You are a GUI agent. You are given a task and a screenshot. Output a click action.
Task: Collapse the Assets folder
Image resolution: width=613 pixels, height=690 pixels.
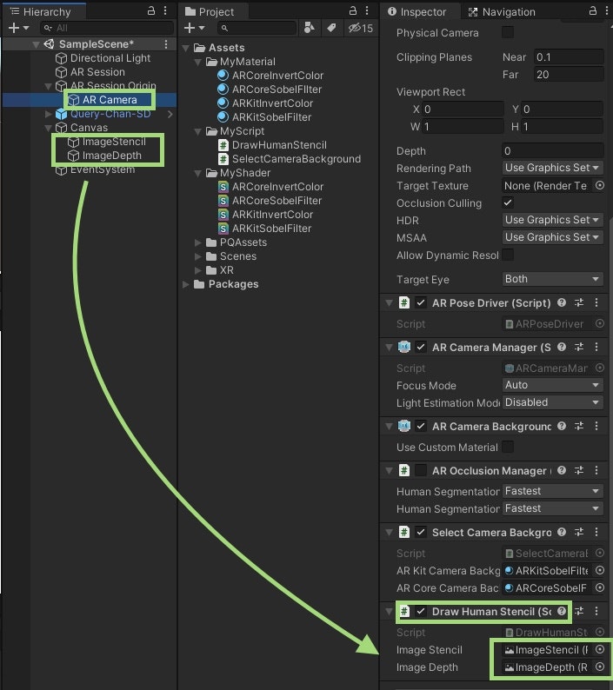tap(186, 48)
